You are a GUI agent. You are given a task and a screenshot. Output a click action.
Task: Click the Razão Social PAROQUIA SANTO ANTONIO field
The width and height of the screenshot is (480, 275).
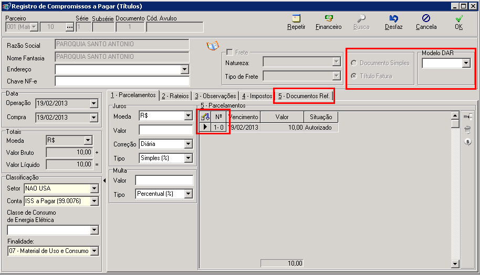(122, 45)
